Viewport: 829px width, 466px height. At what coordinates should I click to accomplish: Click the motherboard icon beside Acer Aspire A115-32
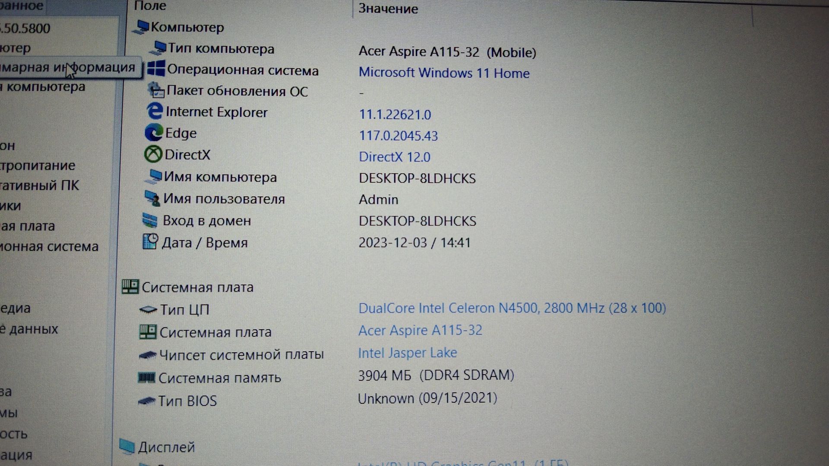(148, 332)
